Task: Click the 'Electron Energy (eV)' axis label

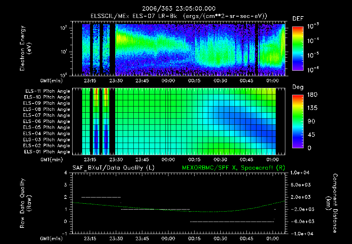Action: point(25,48)
